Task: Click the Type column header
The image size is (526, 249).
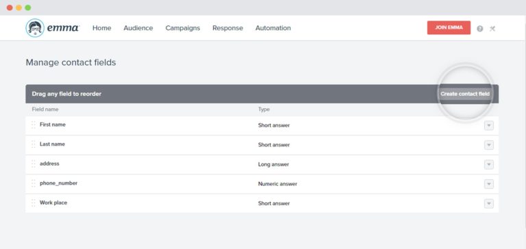Action: coord(264,109)
